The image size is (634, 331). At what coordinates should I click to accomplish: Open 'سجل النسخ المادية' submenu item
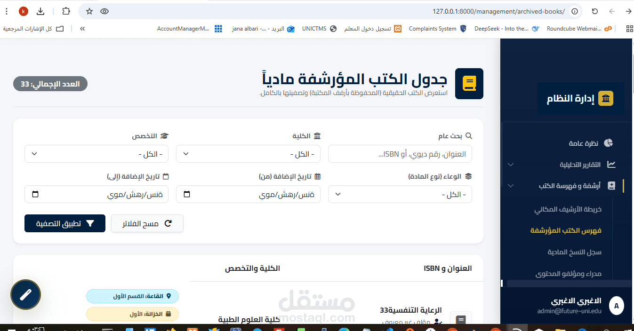pos(574,252)
